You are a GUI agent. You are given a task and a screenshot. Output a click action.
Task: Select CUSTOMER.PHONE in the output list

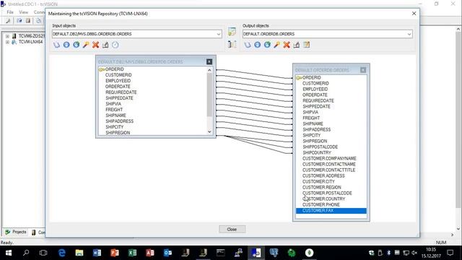tap(321, 204)
